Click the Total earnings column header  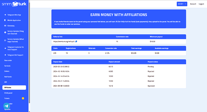click(136, 48)
